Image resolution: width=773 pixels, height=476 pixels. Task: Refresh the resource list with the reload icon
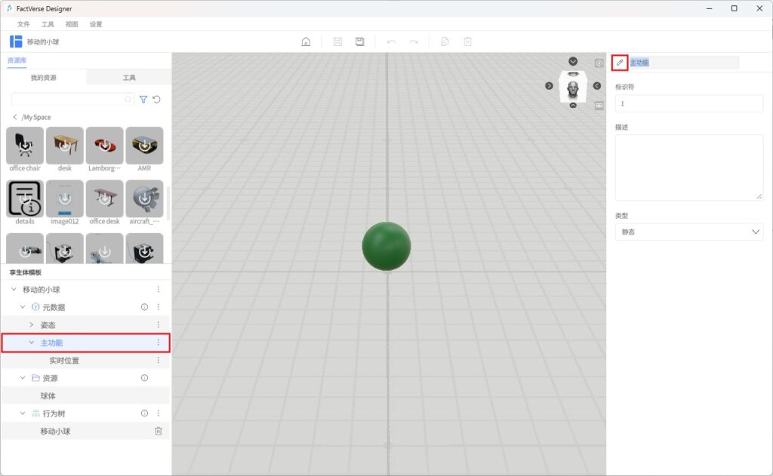point(156,99)
